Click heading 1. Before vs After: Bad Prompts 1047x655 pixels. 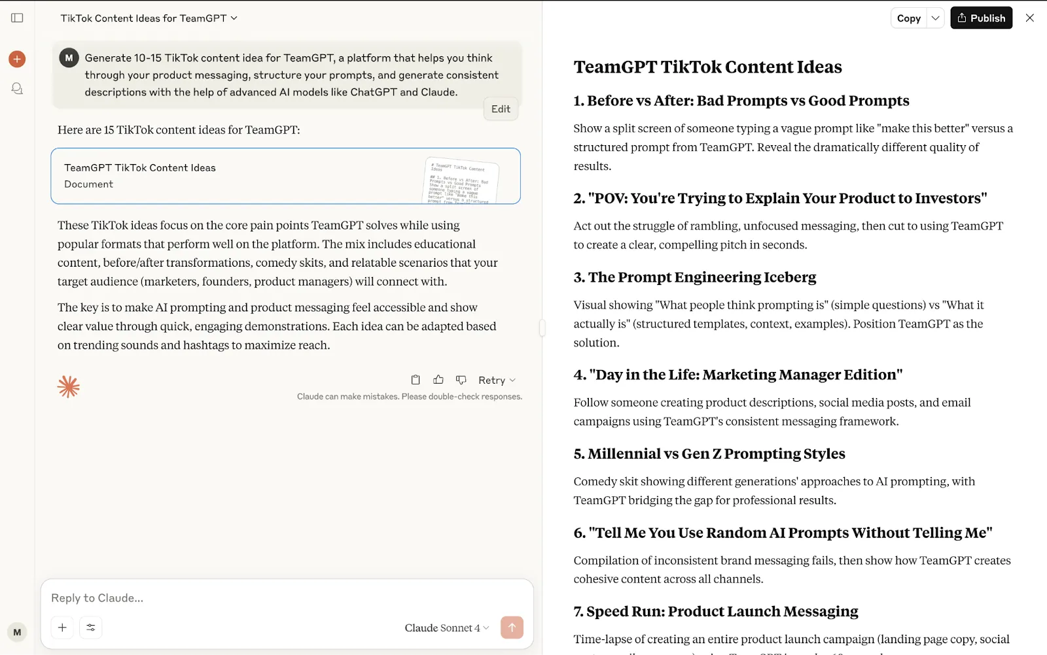tap(741, 101)
